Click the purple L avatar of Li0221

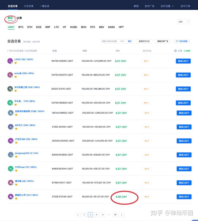click(10, 61)
